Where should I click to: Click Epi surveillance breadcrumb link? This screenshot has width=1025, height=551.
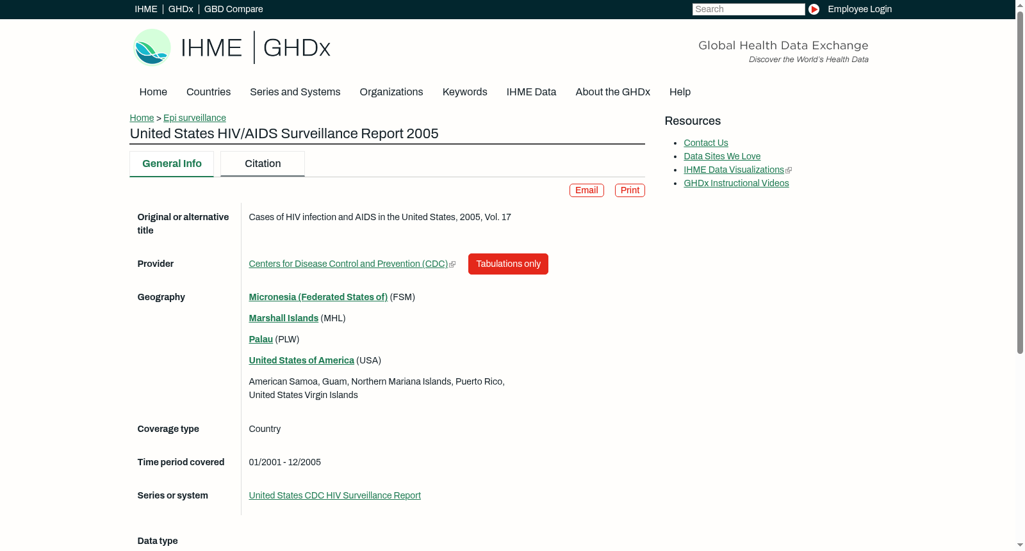point(195,118)
